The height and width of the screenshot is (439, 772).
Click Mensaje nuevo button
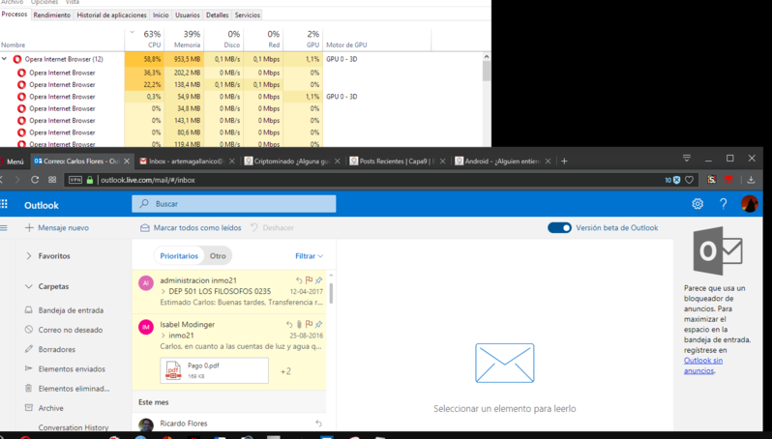coord(57,228)
